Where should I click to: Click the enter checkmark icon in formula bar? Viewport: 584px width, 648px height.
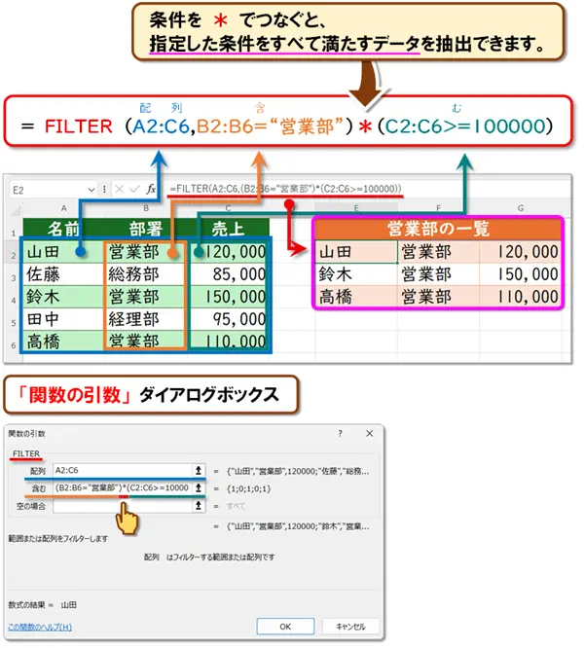134,190
